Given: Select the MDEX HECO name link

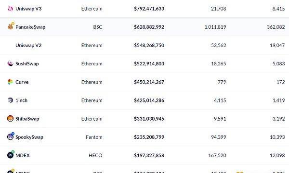Looking at the screenshot, I should (23, 156).
